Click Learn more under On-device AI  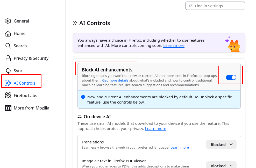point(155,129)
